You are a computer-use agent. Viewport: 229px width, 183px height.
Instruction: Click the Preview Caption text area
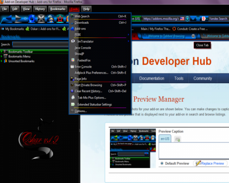[194, 151]
